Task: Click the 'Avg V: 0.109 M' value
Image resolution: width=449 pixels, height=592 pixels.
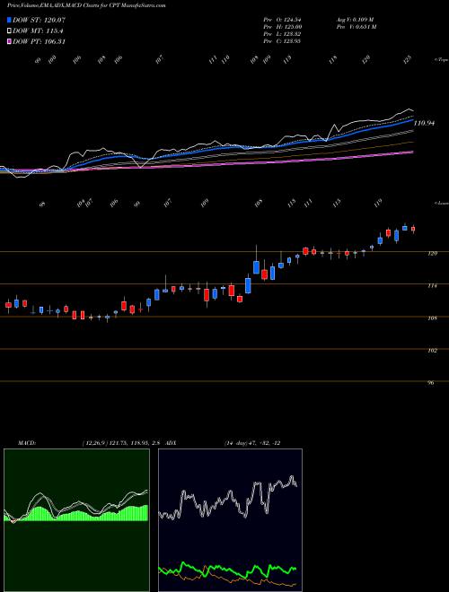Action: pyautogui.click(x=355, y=20)
